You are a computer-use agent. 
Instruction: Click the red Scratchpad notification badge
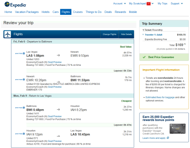pos(149,3)
